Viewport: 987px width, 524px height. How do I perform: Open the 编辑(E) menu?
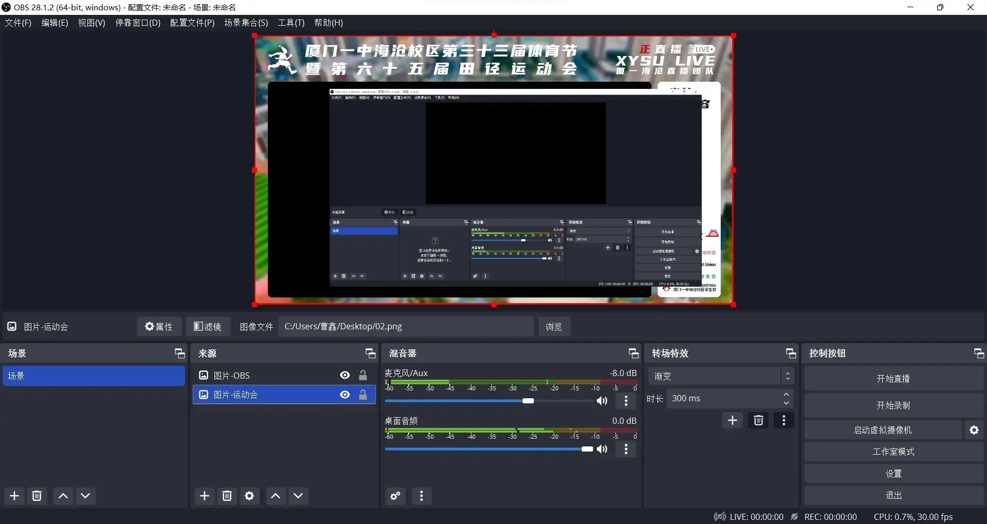(x=54, y=23)
